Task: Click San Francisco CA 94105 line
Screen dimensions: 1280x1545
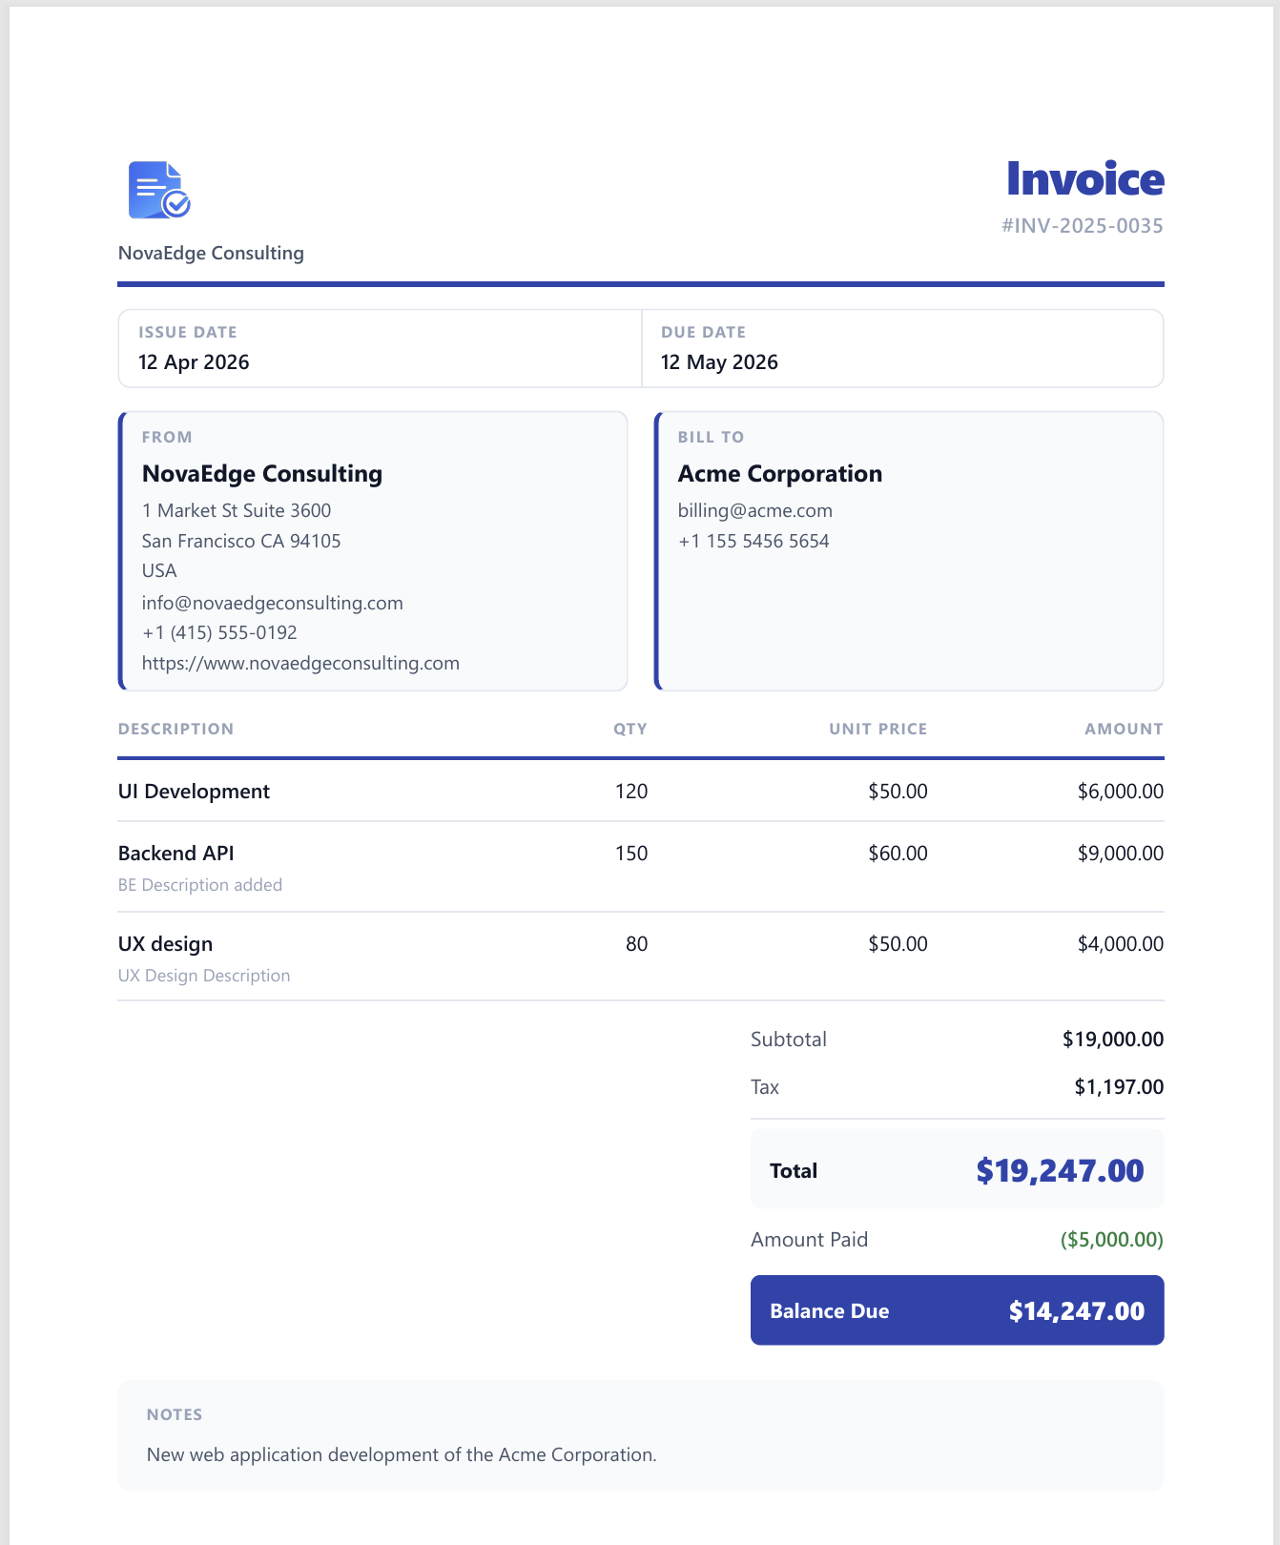Action: (241, 541)
